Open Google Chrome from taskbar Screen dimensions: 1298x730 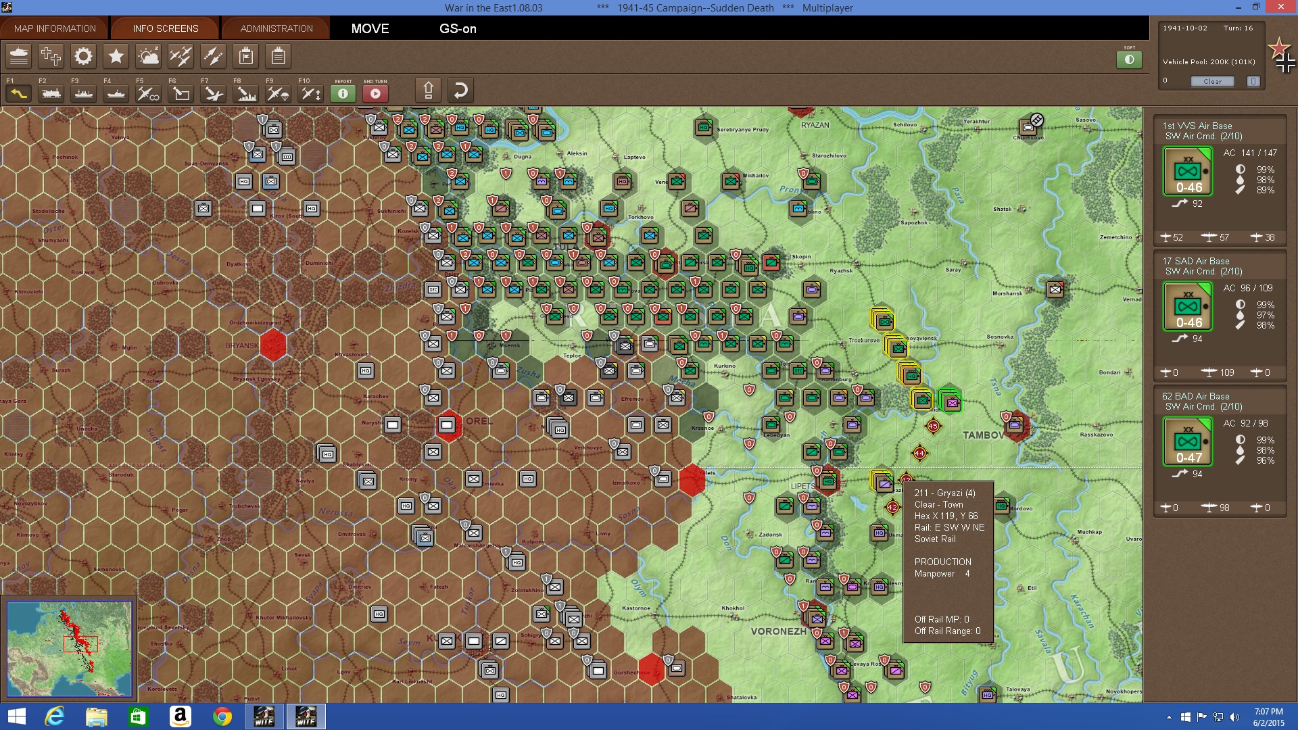click(x=222, y=716)
